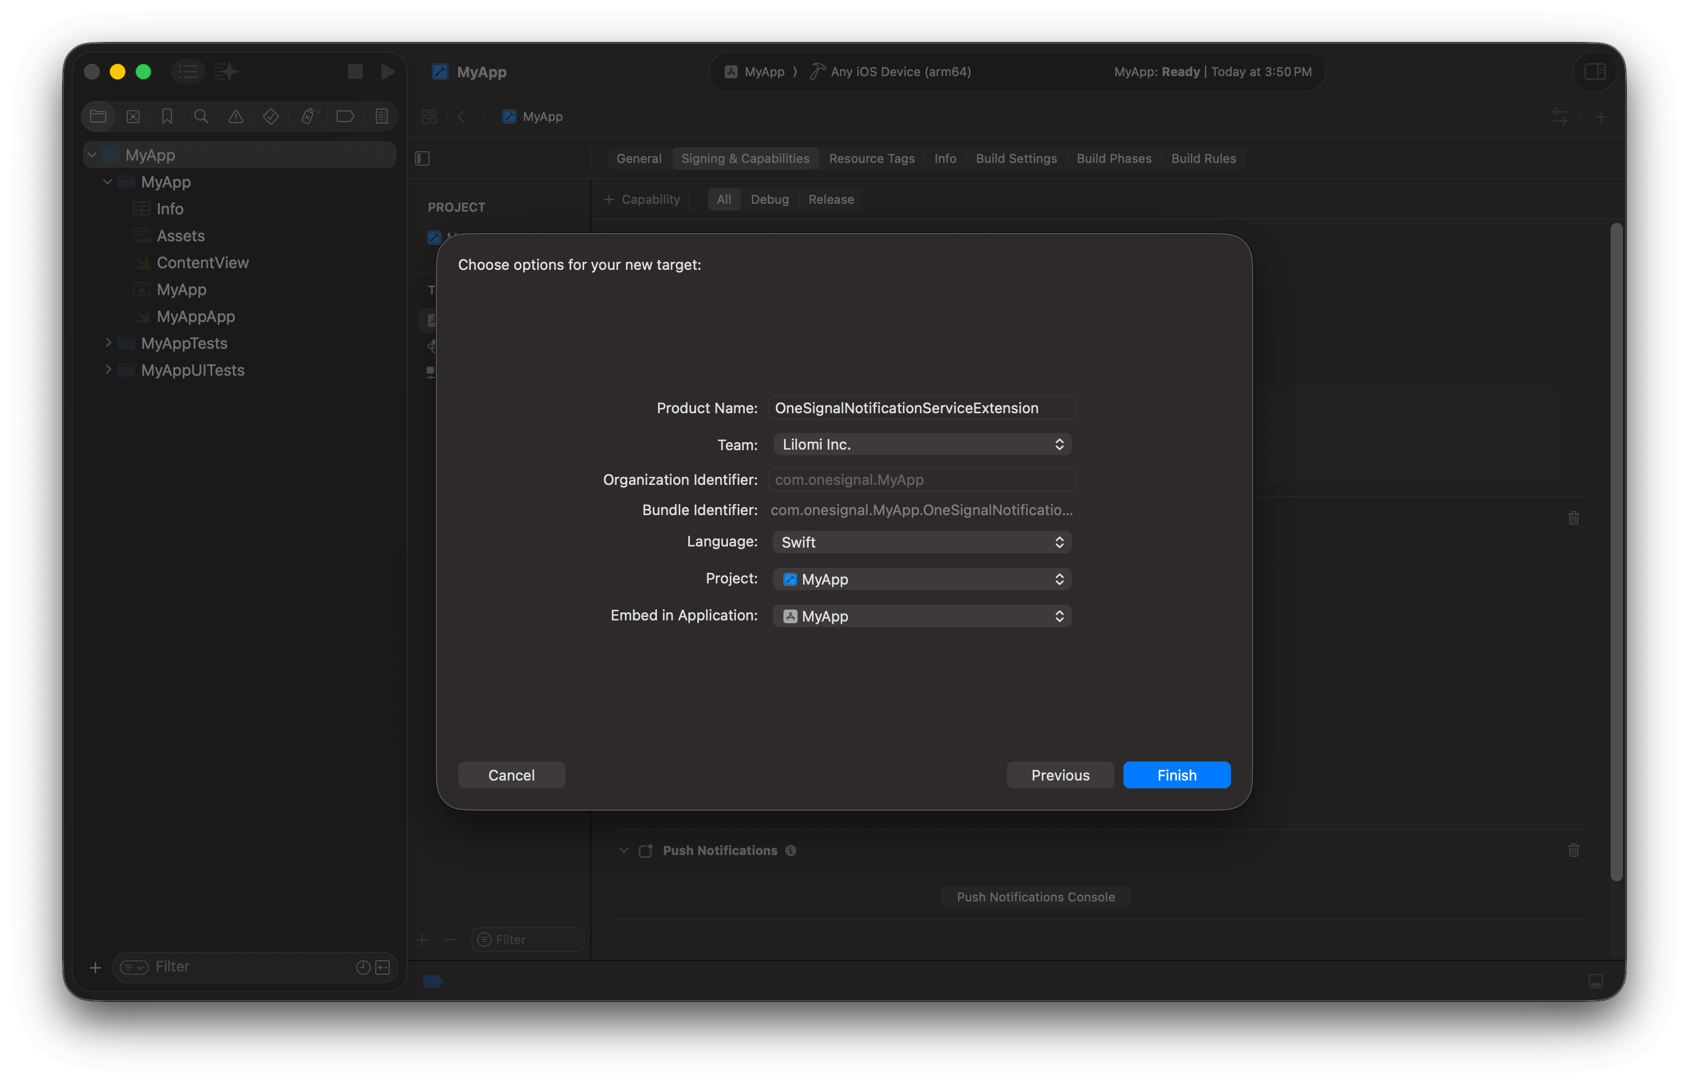Open the Team dropdown showing Lilomi Inc.

click(922, 444)
